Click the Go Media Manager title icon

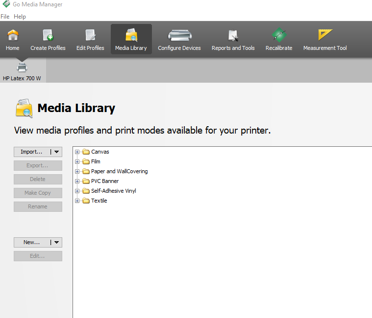pyautogui.click(x=6, y=4)
